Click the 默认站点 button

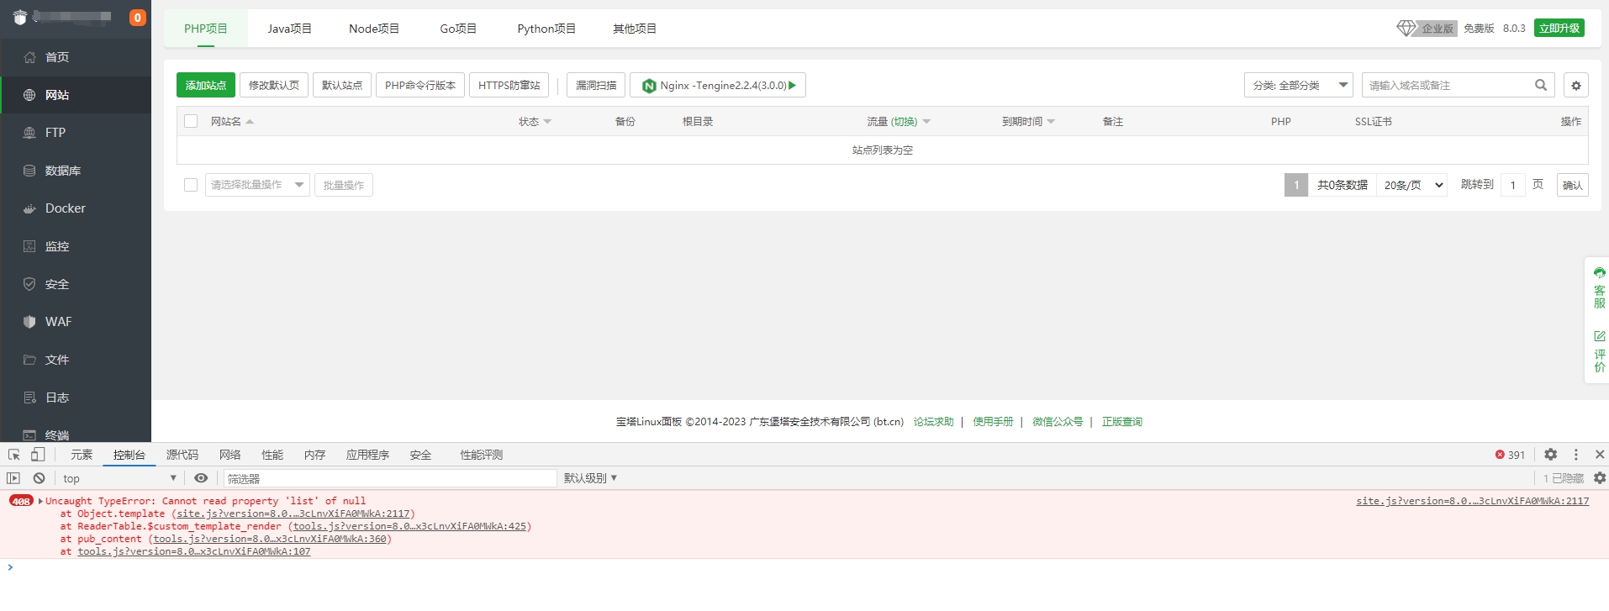point(342,85)
